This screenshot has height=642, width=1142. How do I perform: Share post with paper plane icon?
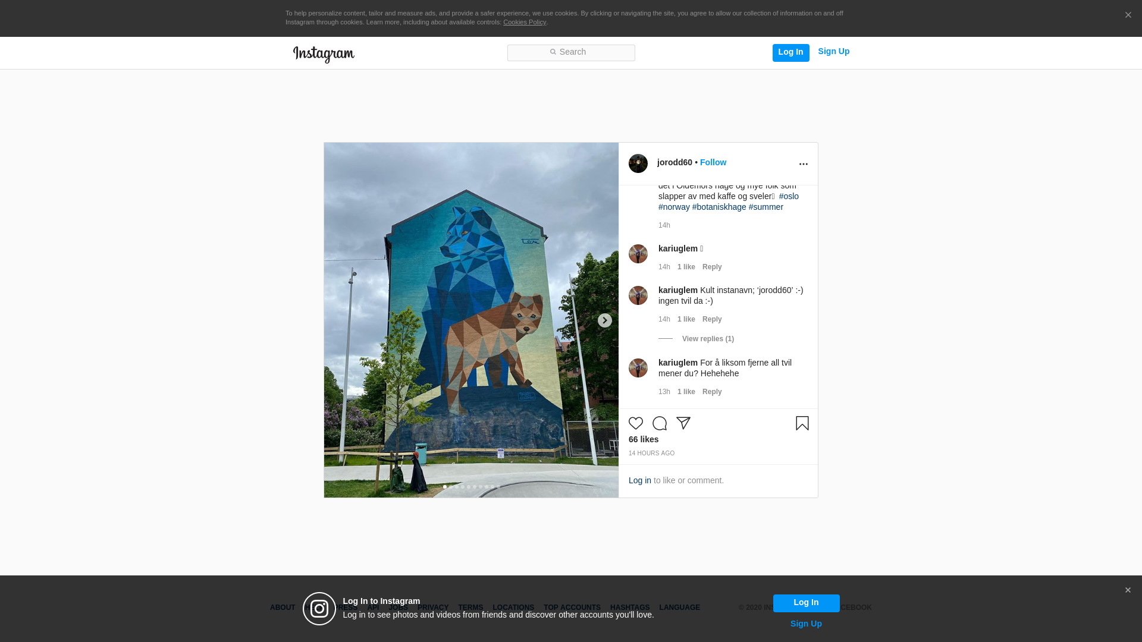[683, 423]
